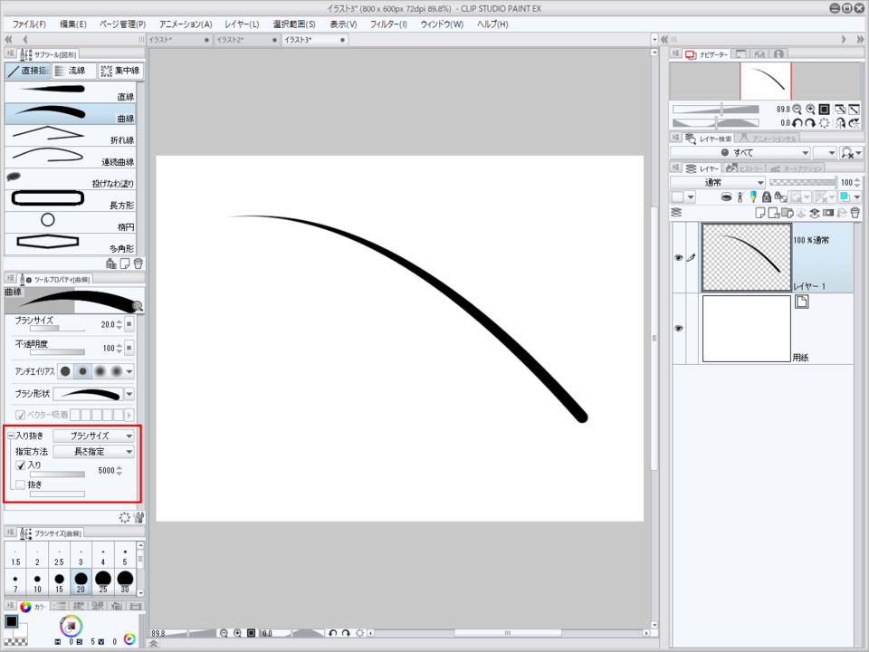Open the 指定方法 長さ指定 dropdown

click(93, 451)
